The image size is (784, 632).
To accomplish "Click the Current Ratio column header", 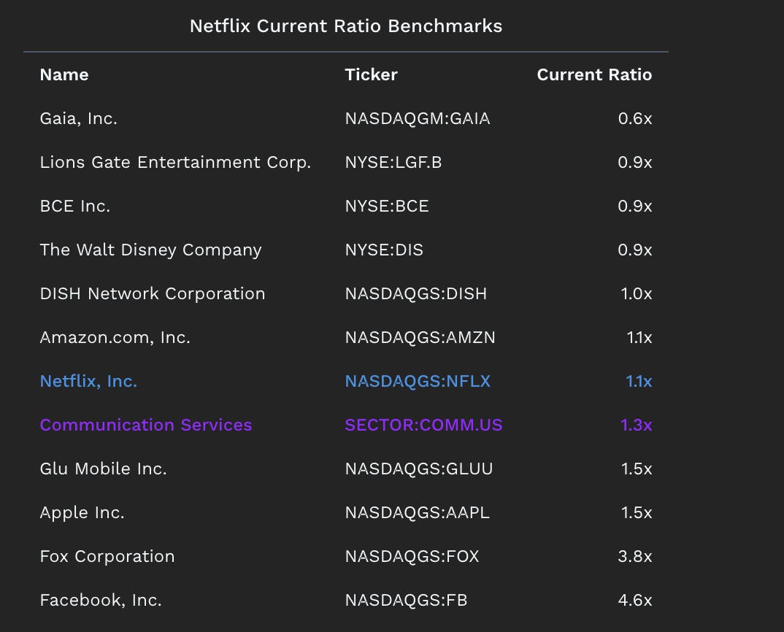I will (594, 74).
